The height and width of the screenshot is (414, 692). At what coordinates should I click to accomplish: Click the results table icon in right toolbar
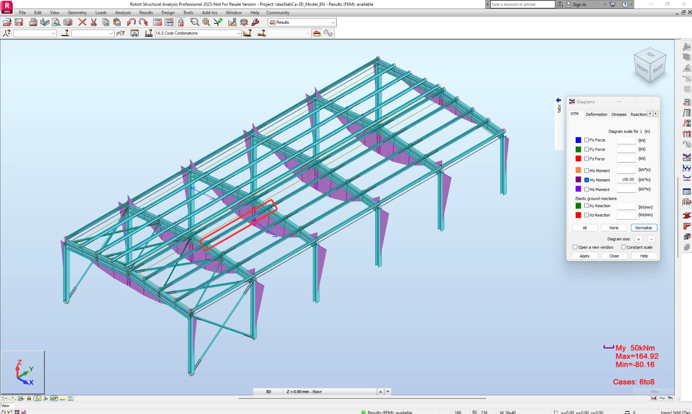tap(687, 191)
